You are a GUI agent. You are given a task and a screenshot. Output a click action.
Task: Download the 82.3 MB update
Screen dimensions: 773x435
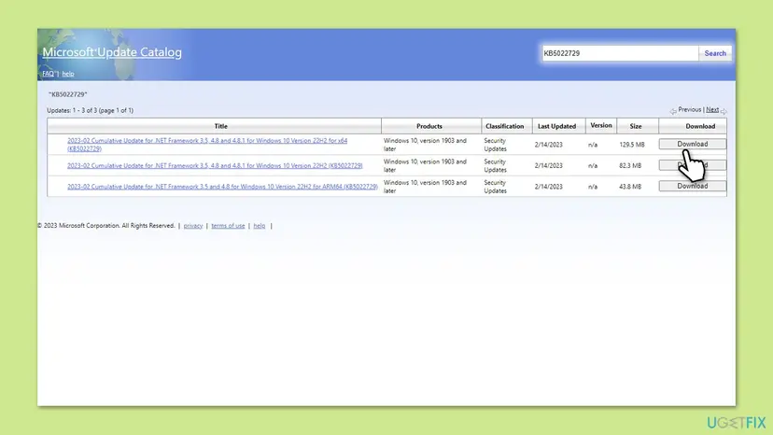pos(692,164)
